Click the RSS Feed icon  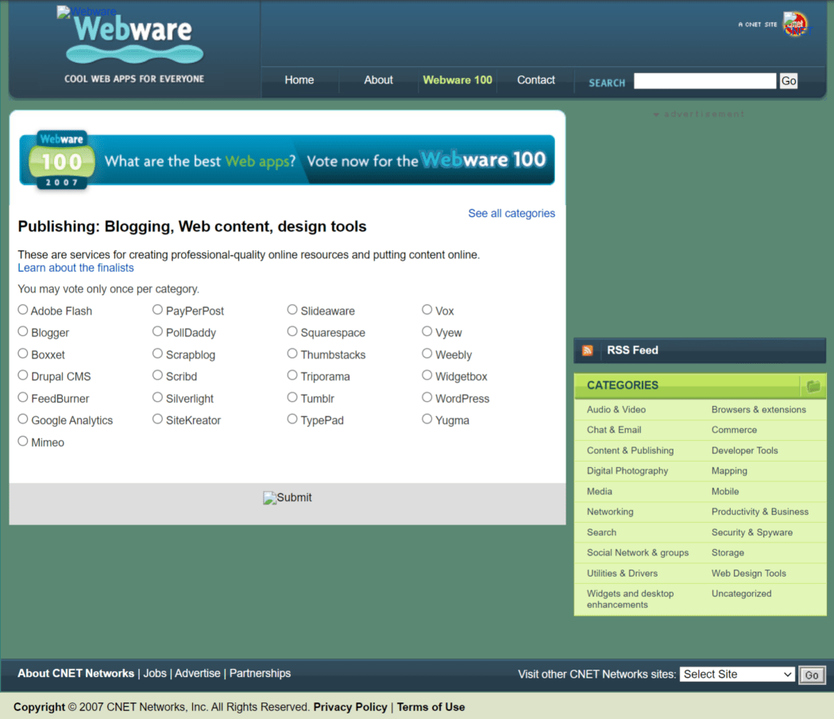point(586,350)
